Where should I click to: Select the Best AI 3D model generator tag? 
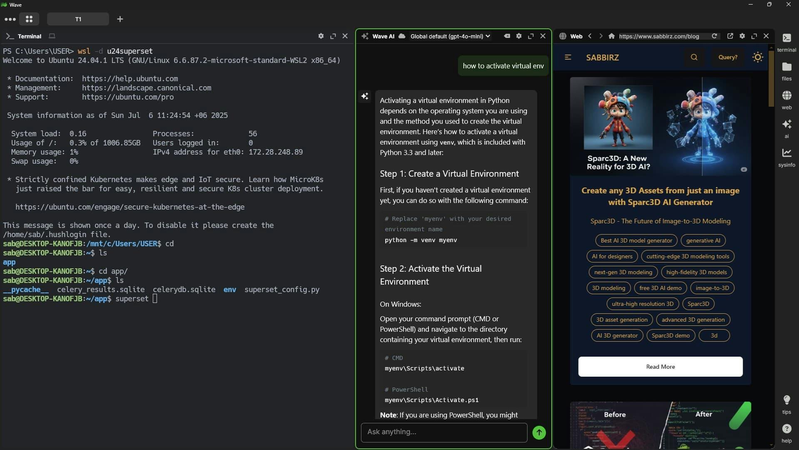tap(636, 240)
